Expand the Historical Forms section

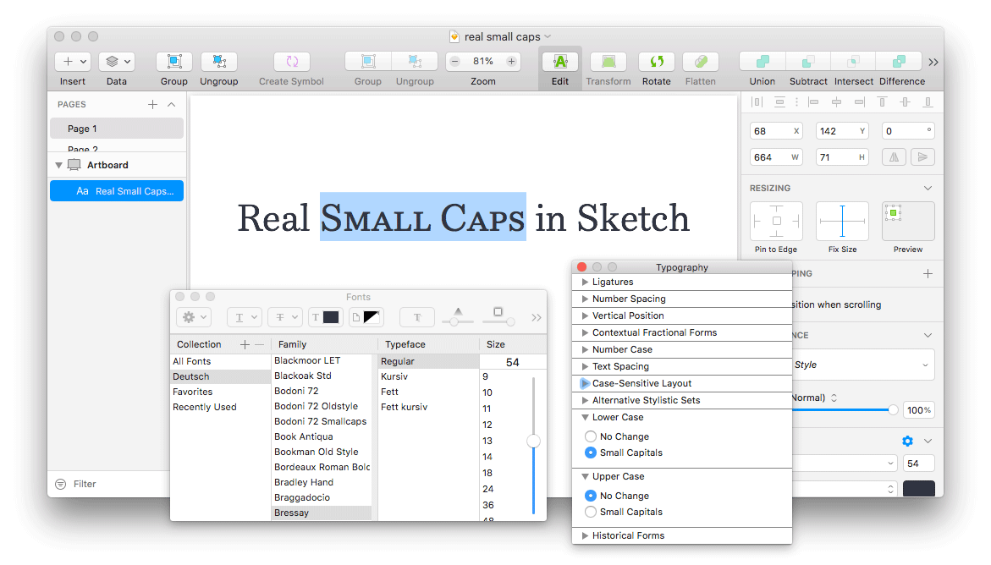[585, 535]
